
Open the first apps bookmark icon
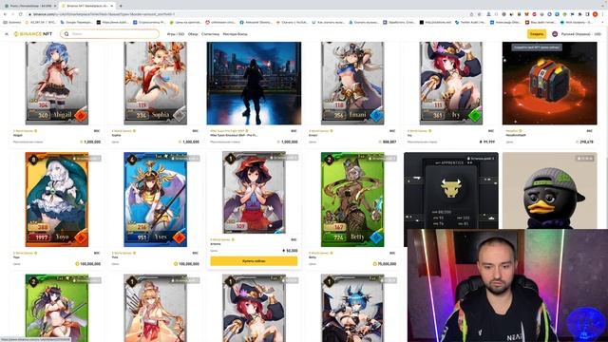pos(11,23)
